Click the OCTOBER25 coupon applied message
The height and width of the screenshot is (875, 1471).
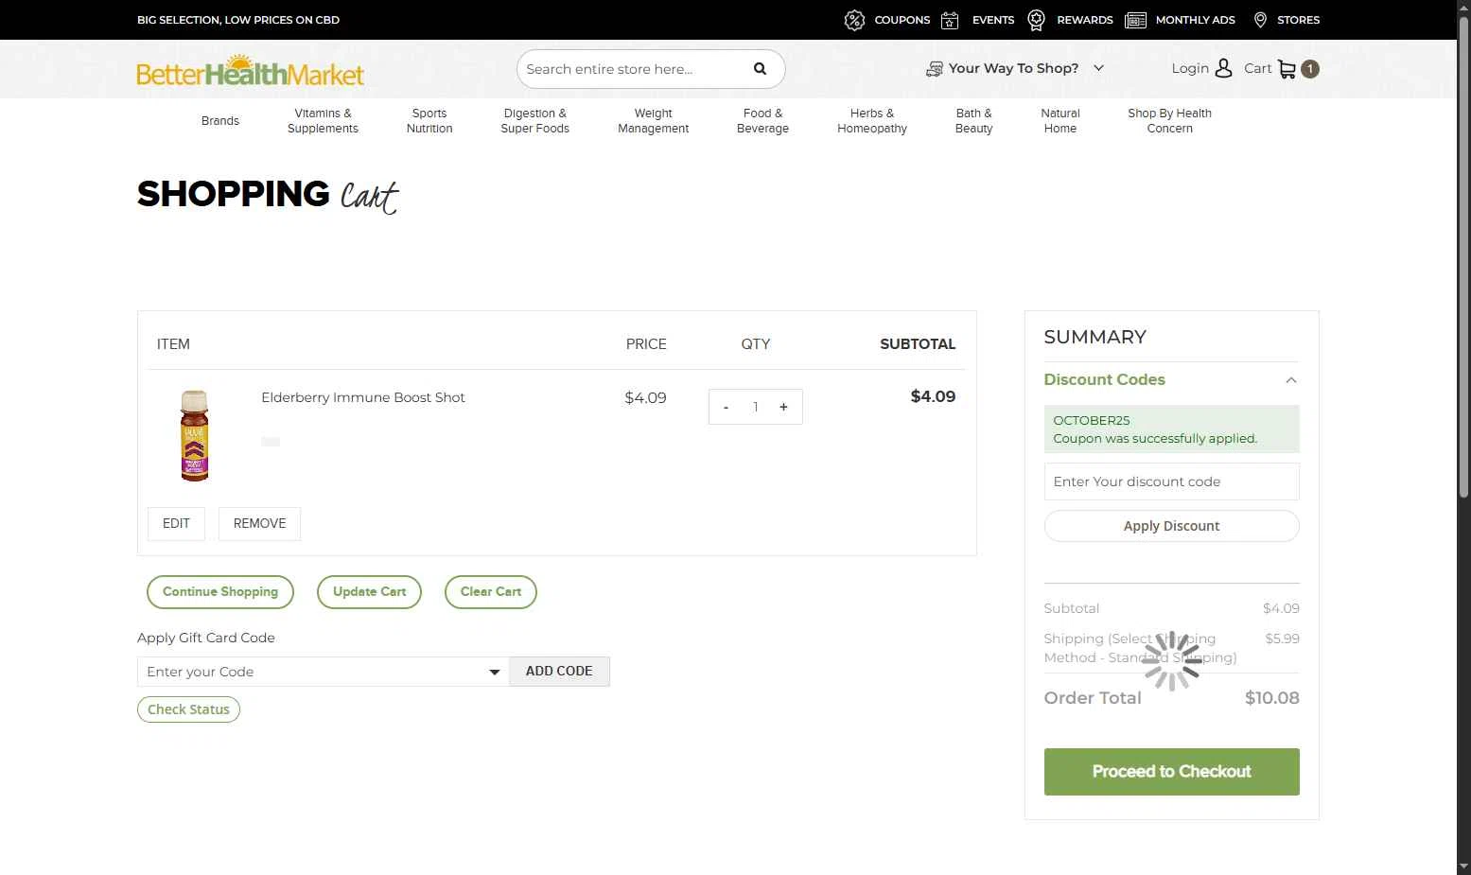1171,429
